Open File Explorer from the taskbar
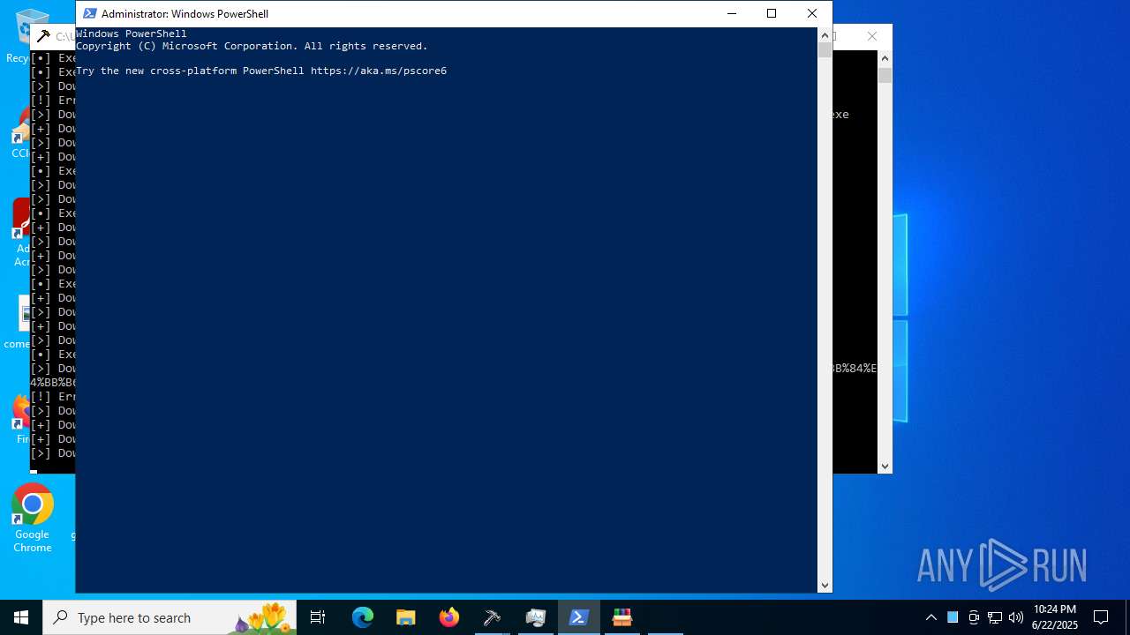The width and height of the screenshot is (1130, 635). (x=405, y=617)
